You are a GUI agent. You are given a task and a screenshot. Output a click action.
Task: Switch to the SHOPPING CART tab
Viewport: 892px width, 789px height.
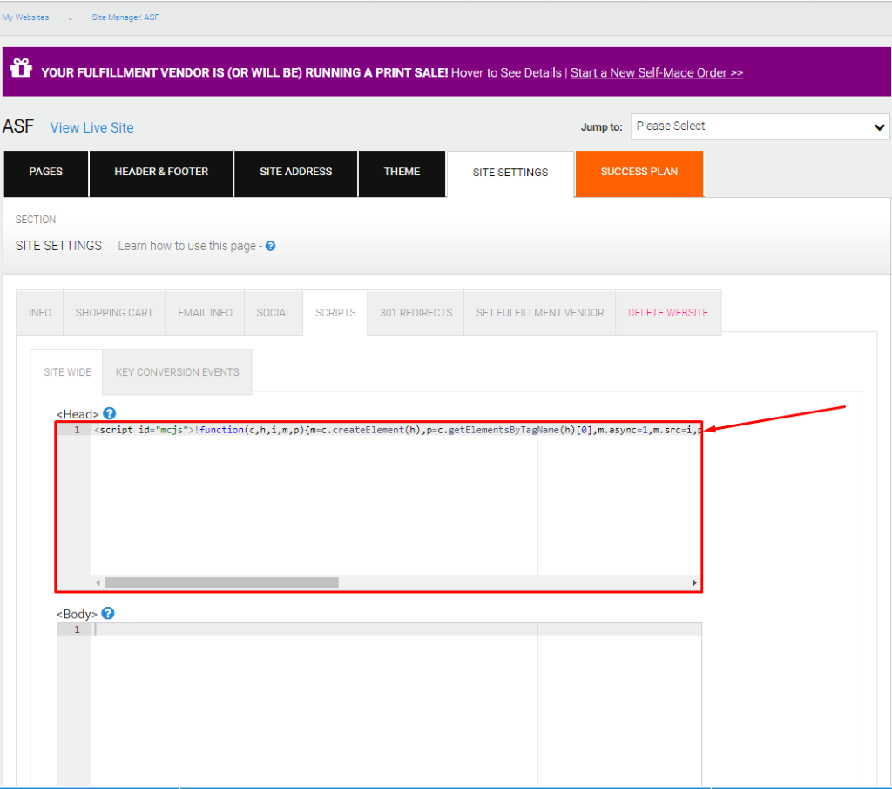point(113,312)
